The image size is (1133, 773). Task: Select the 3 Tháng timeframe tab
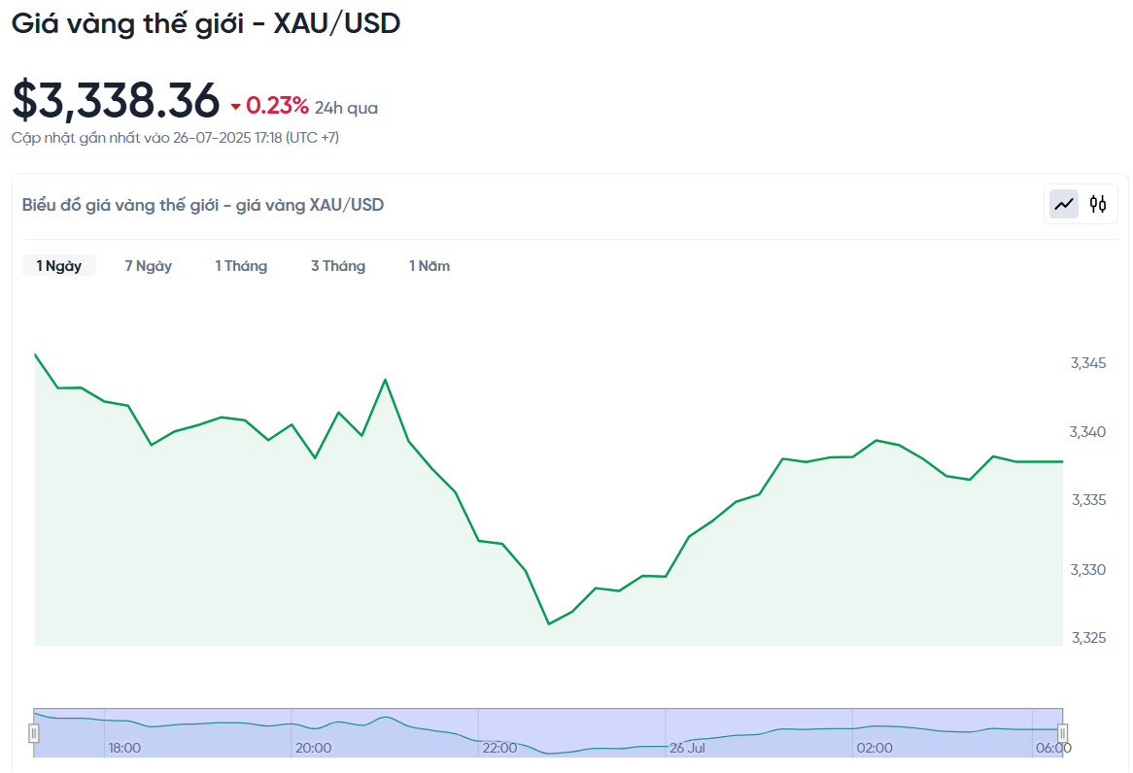(338, 266)
